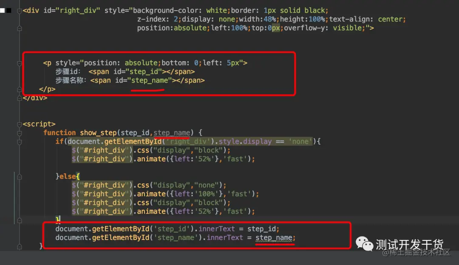Click getElementById('step_id') in the last block

[143, 229]
